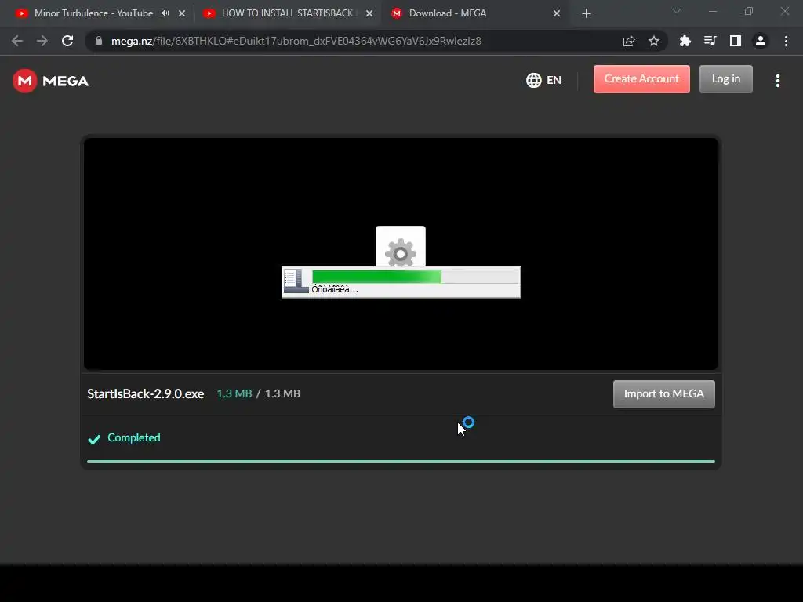The image size is (803, 602).
Task: Reload the MEGA download page
Action: click(x=67, y=41)
